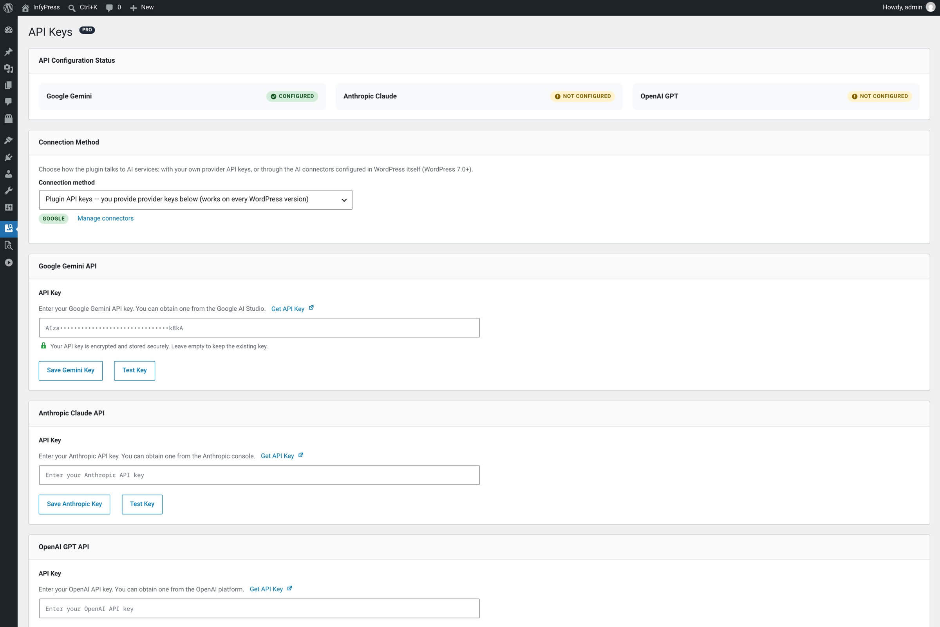Focus the OpenAI API key input field
Screen dimensions: 940x627
(259, 609)
